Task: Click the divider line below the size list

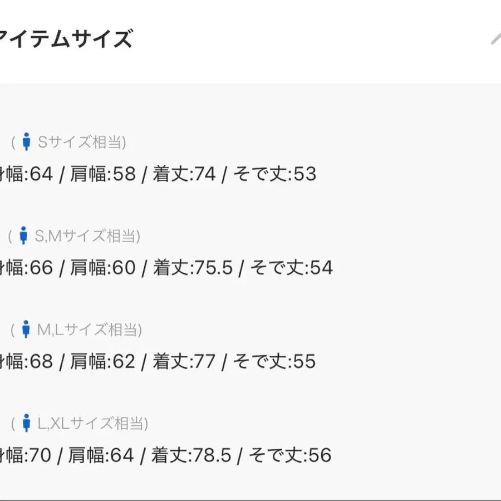Action: (250, 498)
